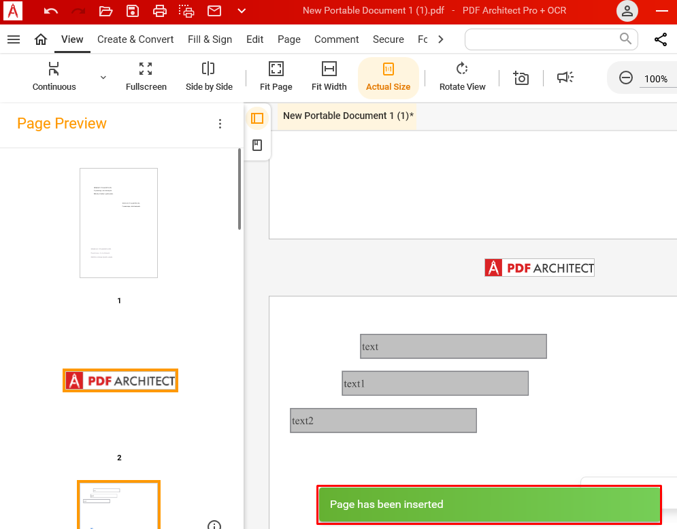
Task: Click the 'text2' form field
Action: 383,421
